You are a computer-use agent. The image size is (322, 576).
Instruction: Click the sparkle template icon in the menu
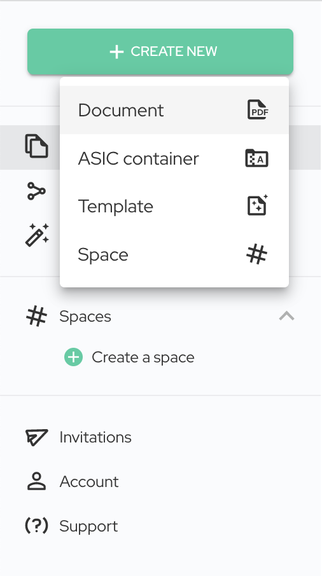click(257, 205)
